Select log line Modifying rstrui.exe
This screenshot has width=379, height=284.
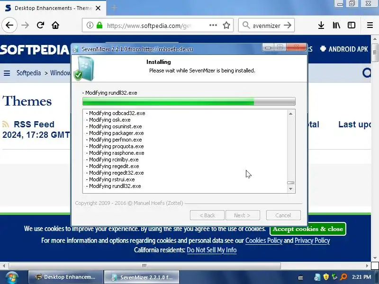(x=110, y=179)
